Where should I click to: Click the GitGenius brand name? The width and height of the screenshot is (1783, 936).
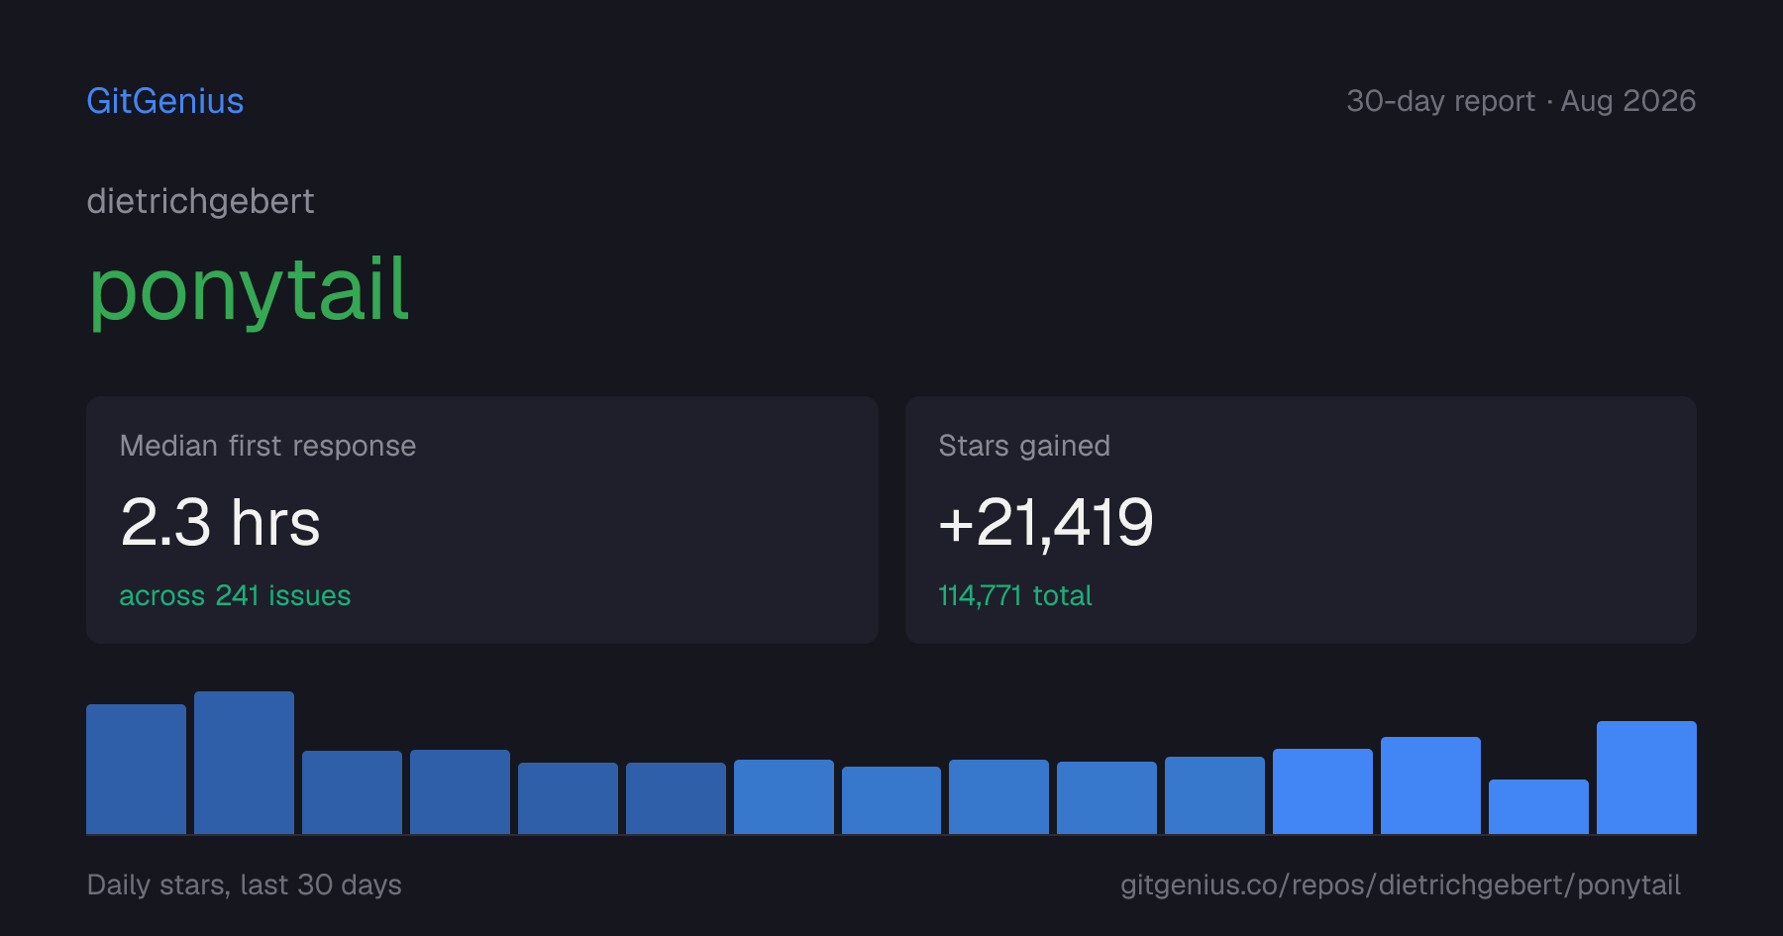click(x=165, y=101)
